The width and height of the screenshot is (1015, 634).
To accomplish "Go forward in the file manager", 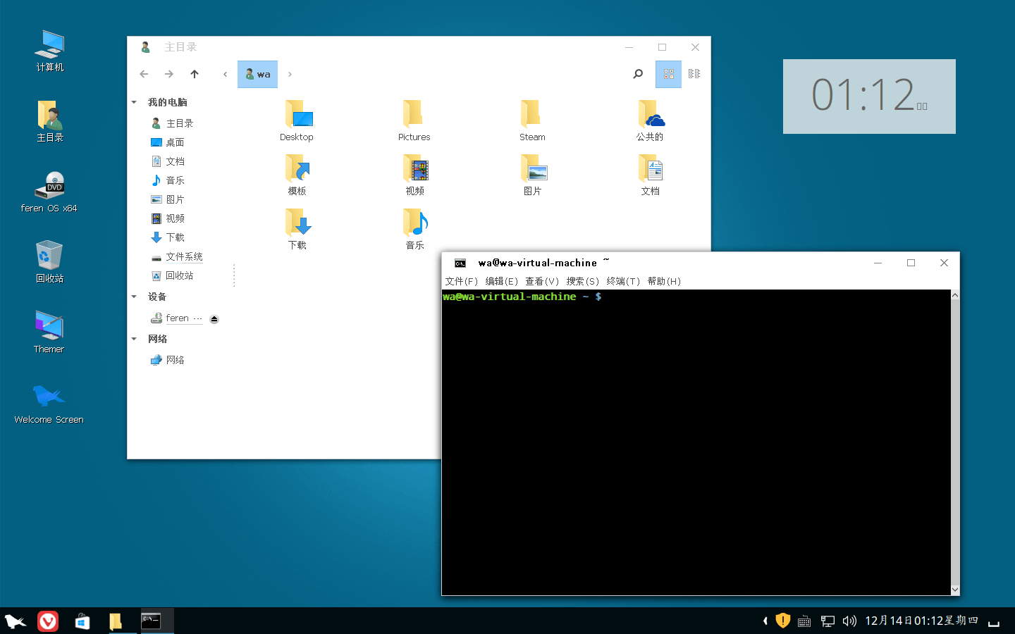I will [x=169, y=74].
